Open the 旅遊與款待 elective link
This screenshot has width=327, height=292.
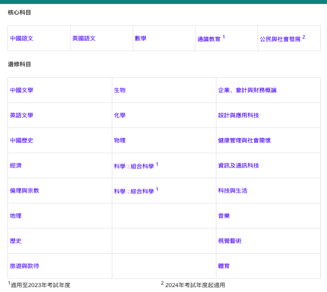coord(24,266)
